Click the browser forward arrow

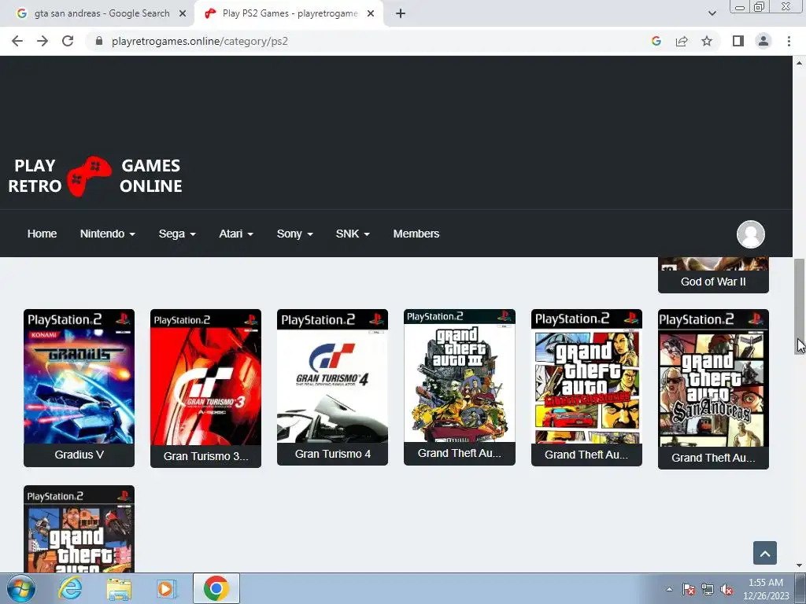point(43,41)
